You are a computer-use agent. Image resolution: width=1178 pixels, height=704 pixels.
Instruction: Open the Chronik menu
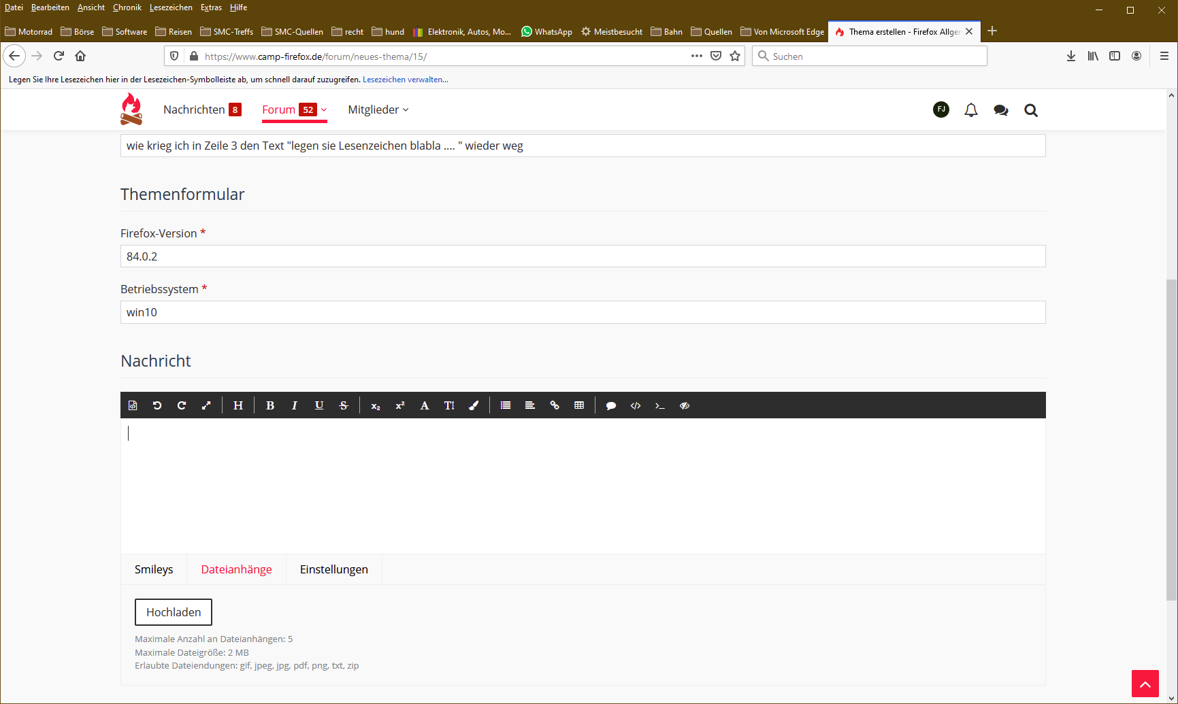127,7
